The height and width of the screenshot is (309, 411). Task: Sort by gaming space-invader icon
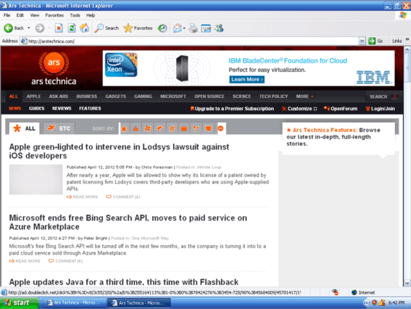136,128
